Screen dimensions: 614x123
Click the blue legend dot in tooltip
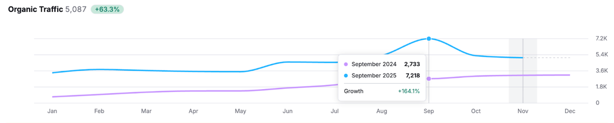346,76
